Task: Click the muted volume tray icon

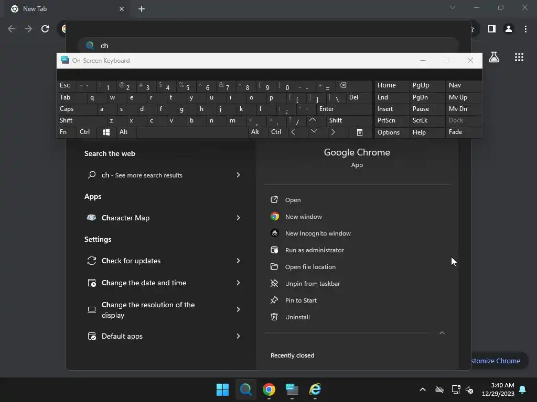Action: (469, 389)
